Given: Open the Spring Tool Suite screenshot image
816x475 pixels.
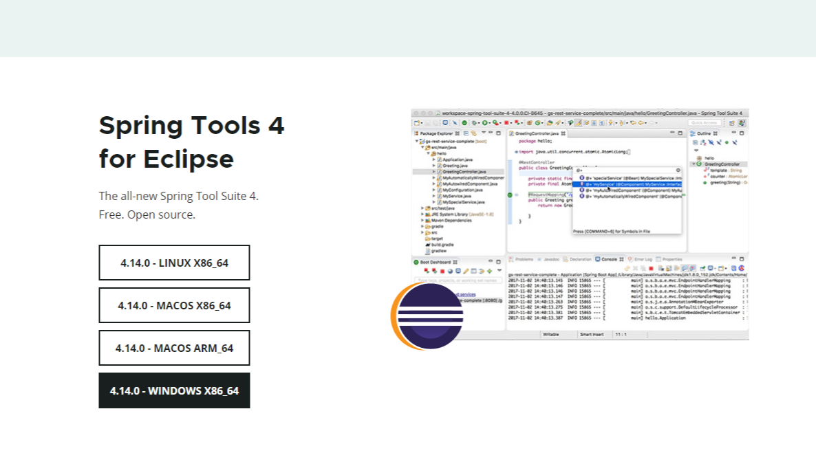Looking at the screenshot, I should (x=580, y=225).
